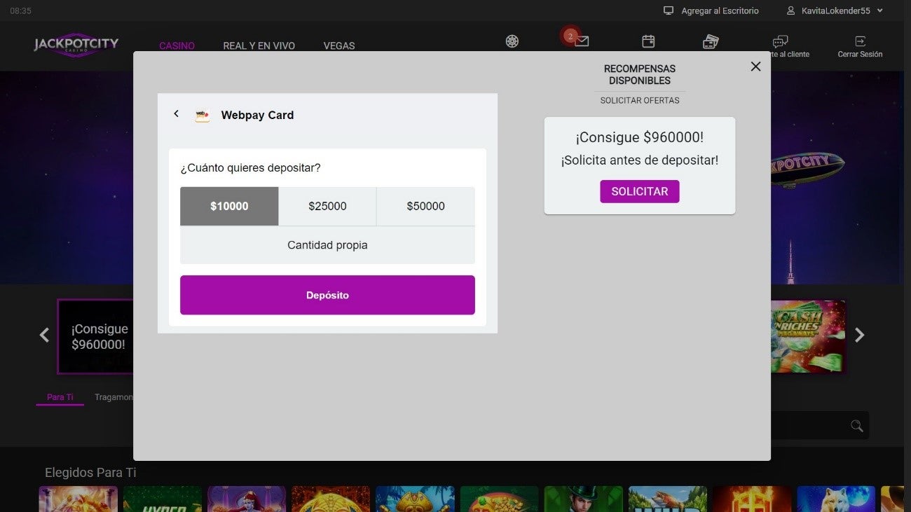911x512 pixels.
Task: Go to next carousel slide arrow
Action: click(x=860, y=335)
